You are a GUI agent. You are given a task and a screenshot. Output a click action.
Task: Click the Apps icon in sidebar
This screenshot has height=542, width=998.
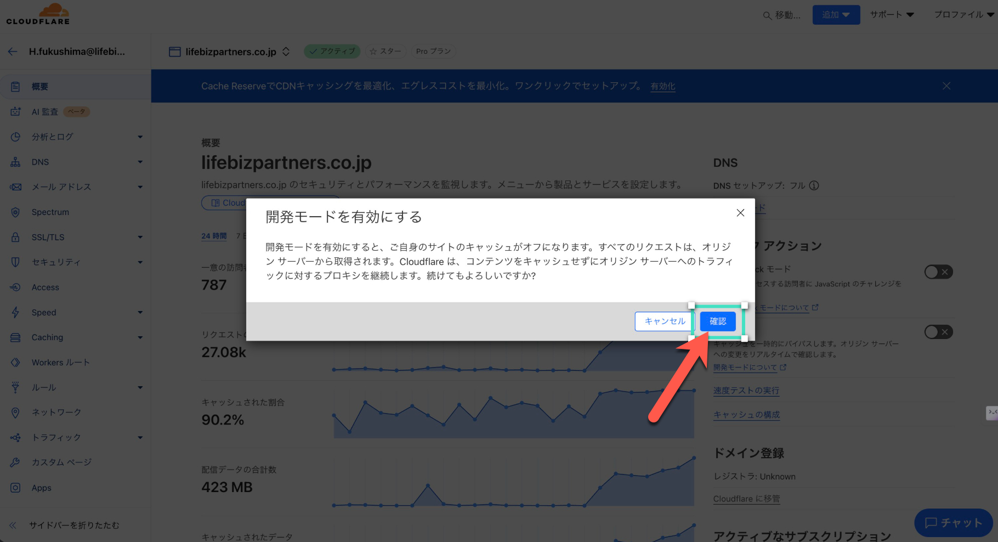click(15, 488)
